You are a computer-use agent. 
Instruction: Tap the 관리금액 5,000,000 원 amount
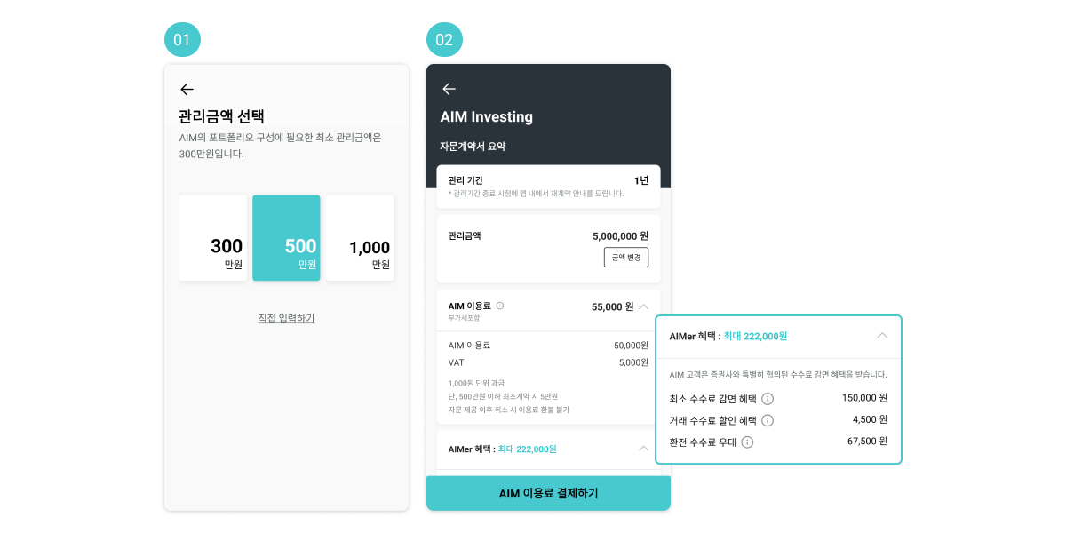coord(620,236)
